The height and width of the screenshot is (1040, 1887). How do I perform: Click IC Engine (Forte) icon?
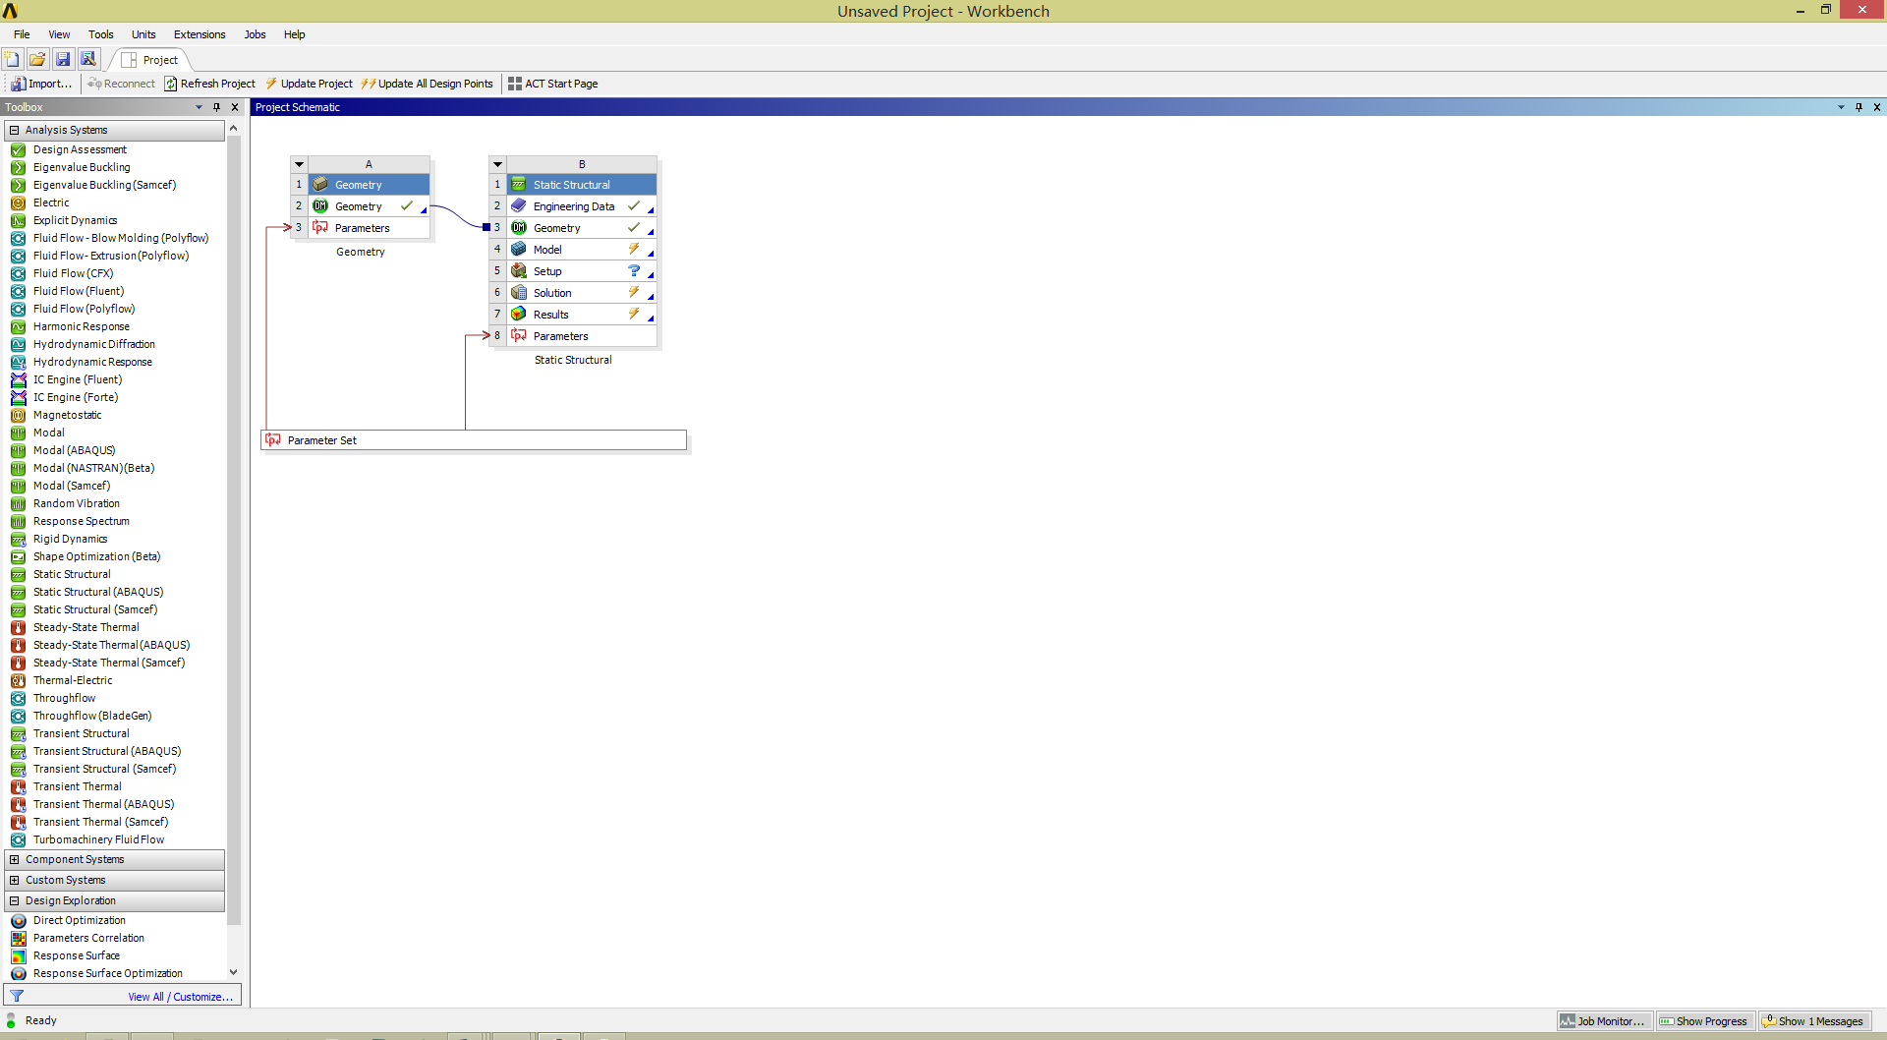pos(18,397)
